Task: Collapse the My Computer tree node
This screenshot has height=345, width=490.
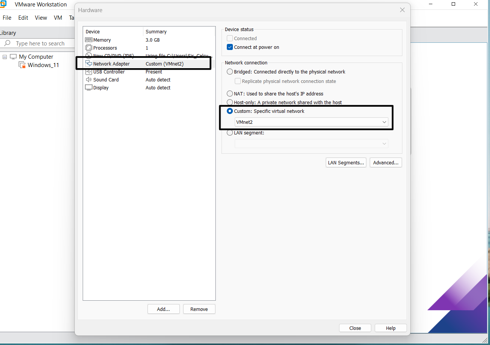Action: (x=5, y=57)
